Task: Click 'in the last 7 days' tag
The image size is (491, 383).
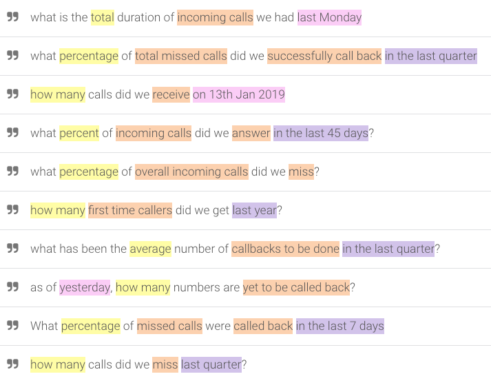Action: click(x=340, y=326)
